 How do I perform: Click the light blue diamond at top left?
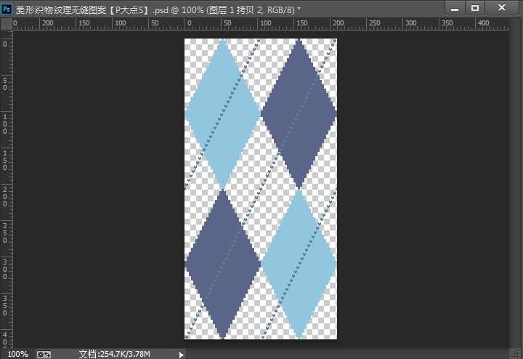pyautogui.click(x=222, y=113)
